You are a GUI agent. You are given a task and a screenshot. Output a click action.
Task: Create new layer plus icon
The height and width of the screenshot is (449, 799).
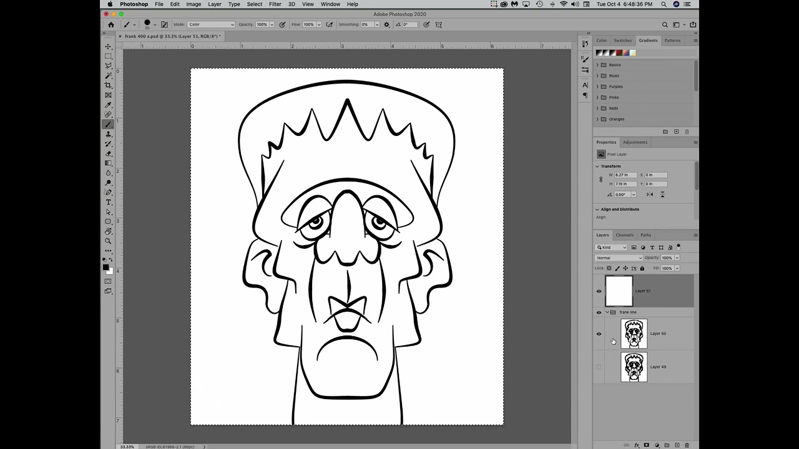click(x=677, y=445)
